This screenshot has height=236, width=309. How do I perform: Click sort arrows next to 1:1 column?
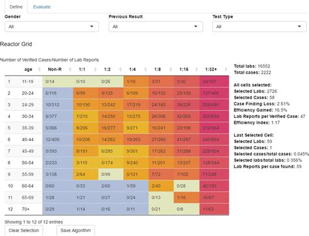pos(95,69)
